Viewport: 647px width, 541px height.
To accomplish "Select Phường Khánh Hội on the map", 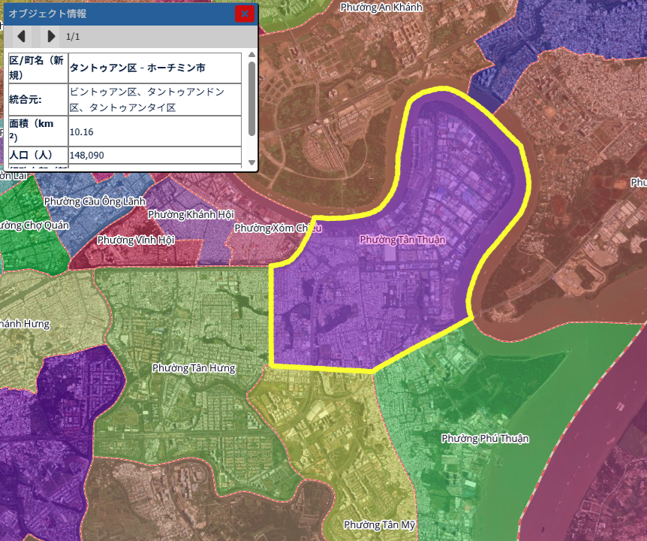I will click(x=191, y=215).
